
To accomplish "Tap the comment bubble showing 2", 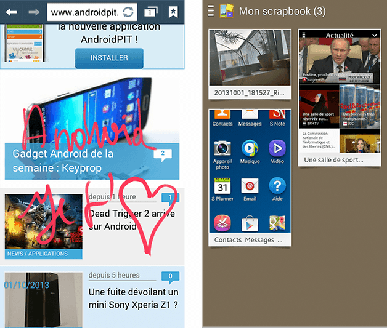I will pyautogui.click(x=163, y=154).
